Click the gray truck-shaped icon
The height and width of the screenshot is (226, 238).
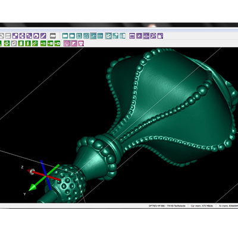tap(52, 36)
